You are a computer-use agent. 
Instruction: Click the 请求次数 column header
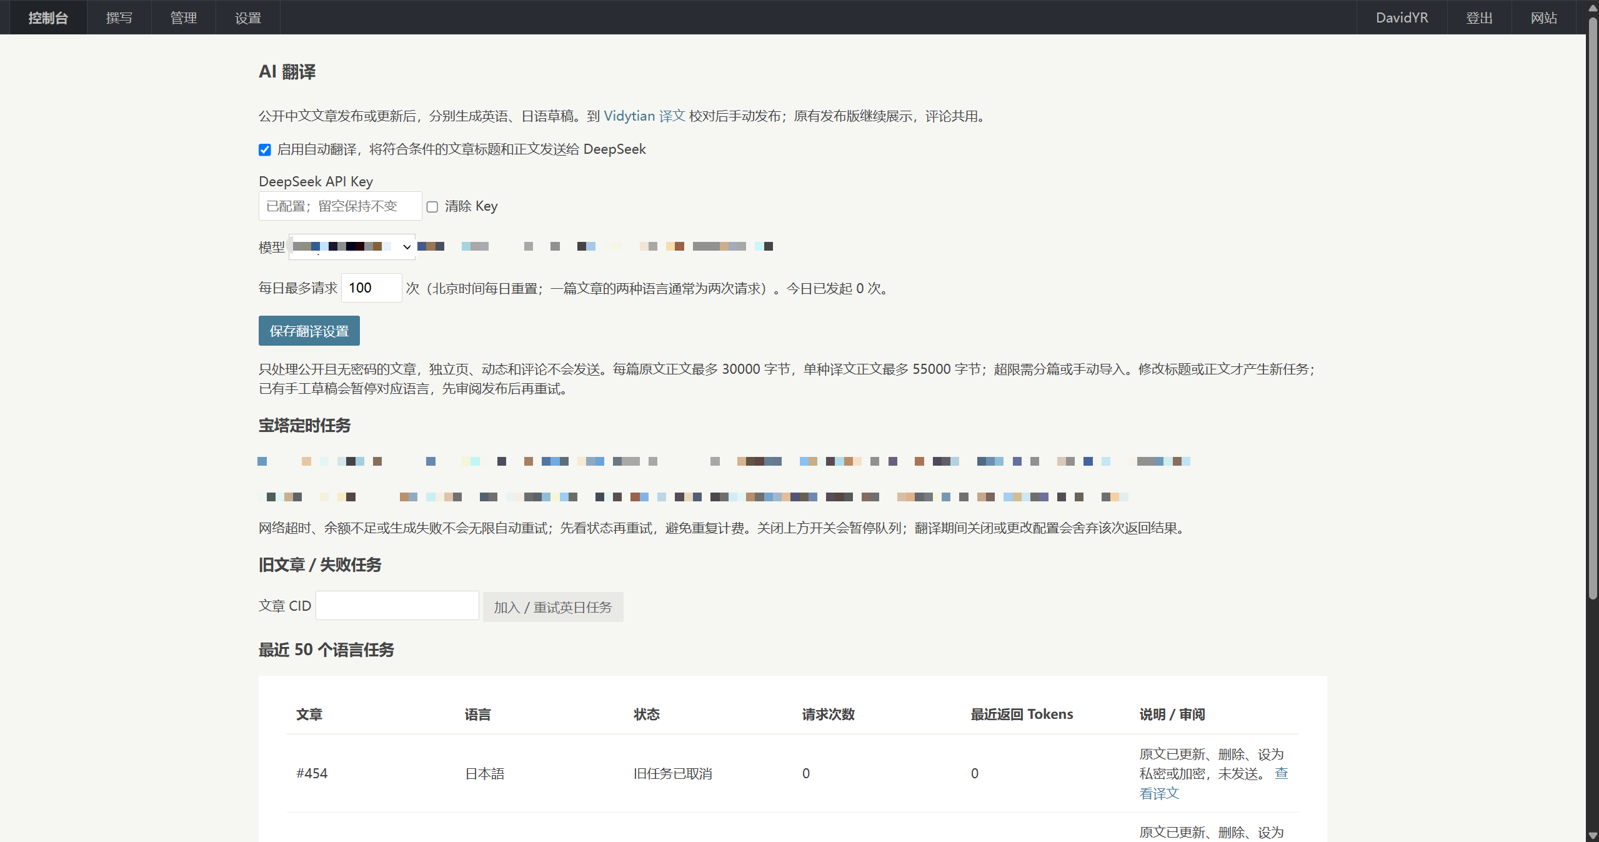(x=829, y=714)
